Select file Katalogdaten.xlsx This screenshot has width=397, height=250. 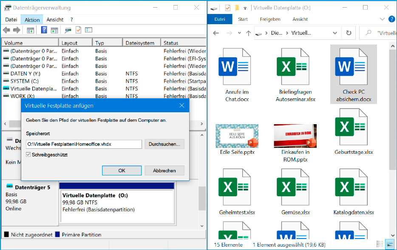354,192
